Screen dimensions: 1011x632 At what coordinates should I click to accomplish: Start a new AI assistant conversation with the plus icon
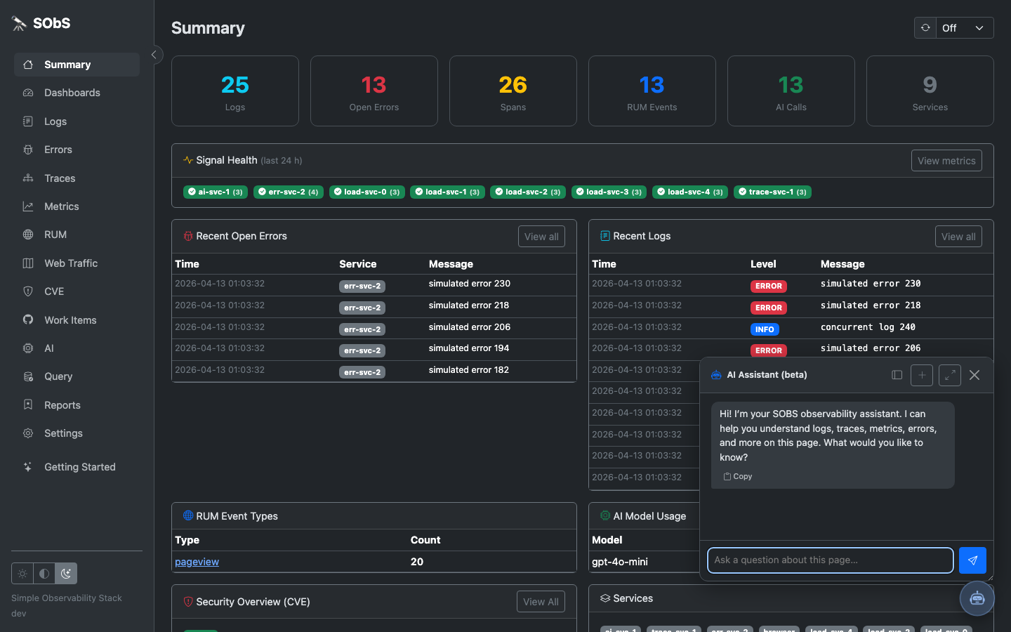(x=922, y=375)
